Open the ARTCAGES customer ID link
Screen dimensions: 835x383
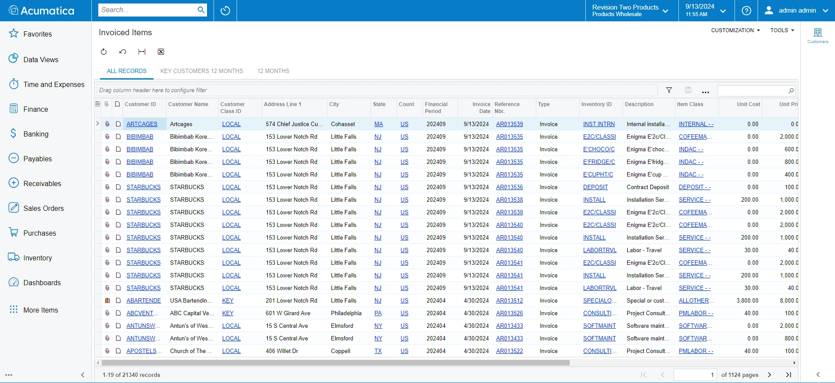(142, 124)
